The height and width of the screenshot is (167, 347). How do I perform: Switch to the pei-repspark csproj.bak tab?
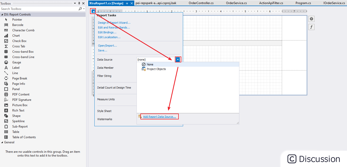(156, 3)
